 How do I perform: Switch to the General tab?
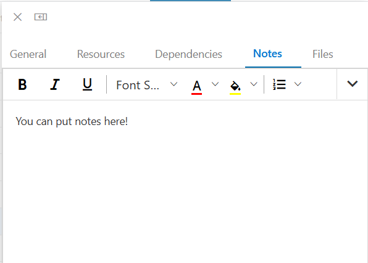(x=28, y=54)
